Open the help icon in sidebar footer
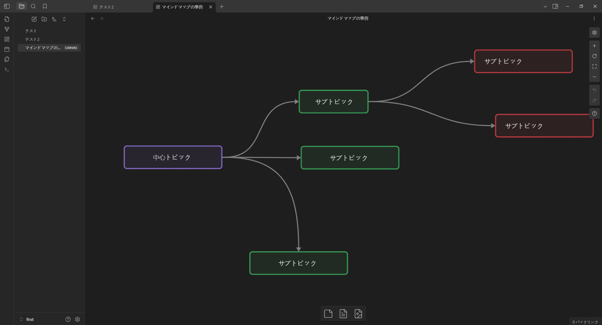 (68, 319)
